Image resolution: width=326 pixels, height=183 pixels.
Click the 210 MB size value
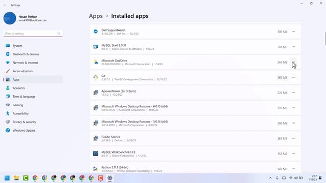282,108
